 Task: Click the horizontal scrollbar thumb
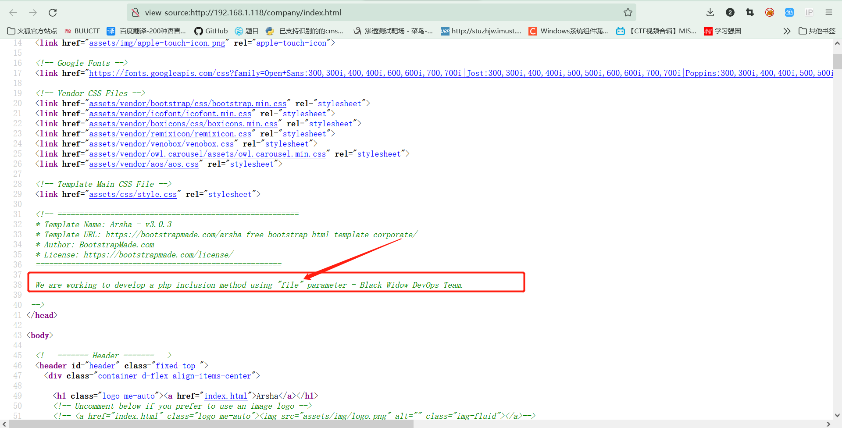point(211,424)
